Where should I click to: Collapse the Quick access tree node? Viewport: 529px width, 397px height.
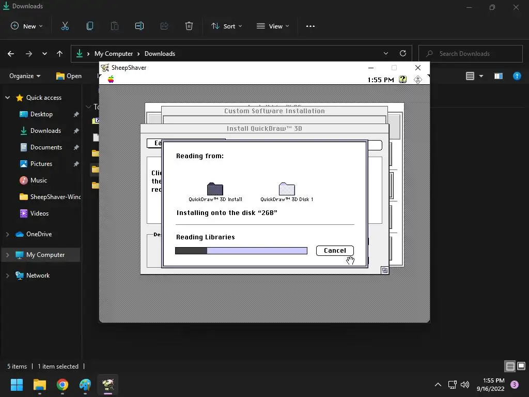(7, 98)
